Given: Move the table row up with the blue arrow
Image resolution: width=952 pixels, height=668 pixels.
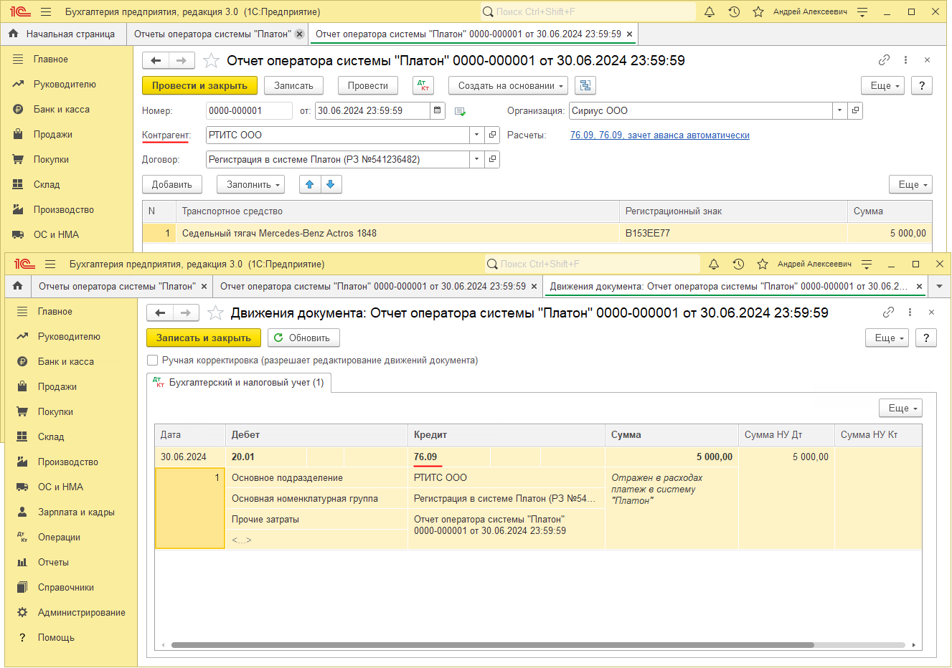Looking at the screenshot, I should pyautogui.click(x=310, y=184).
